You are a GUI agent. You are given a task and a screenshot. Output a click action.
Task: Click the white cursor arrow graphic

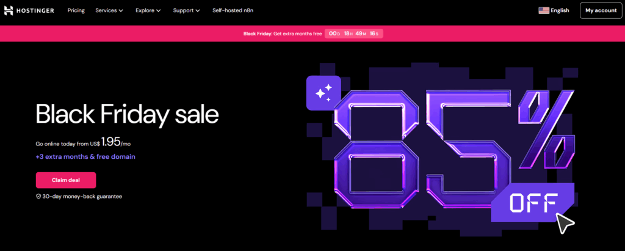pyautogui.click(x=565, y=222)
